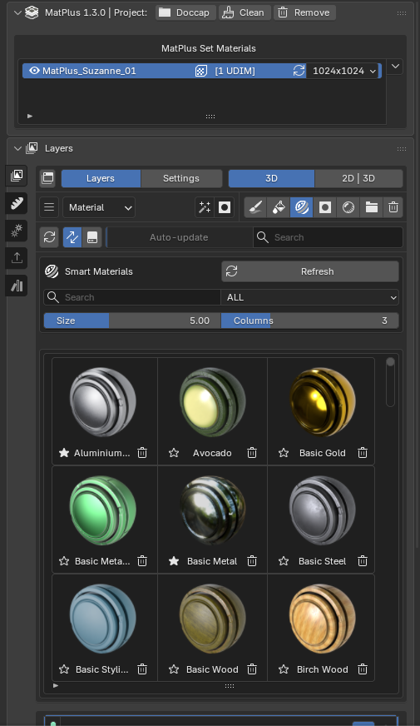Click the sync icon on MatPlus_Suzanne_01 row
The height and width of the screenshot is (726, 420).
(299, 71)
